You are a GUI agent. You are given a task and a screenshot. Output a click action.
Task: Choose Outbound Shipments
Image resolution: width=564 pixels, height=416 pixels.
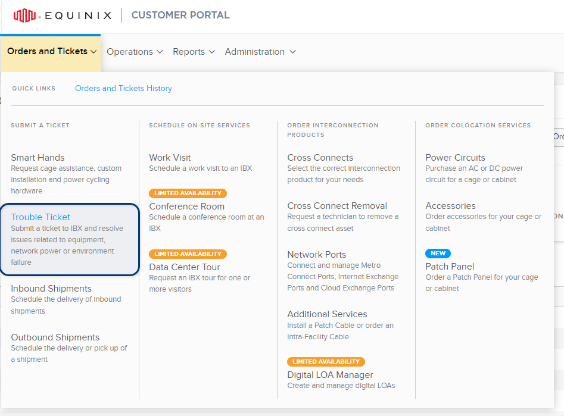[55, 337]
